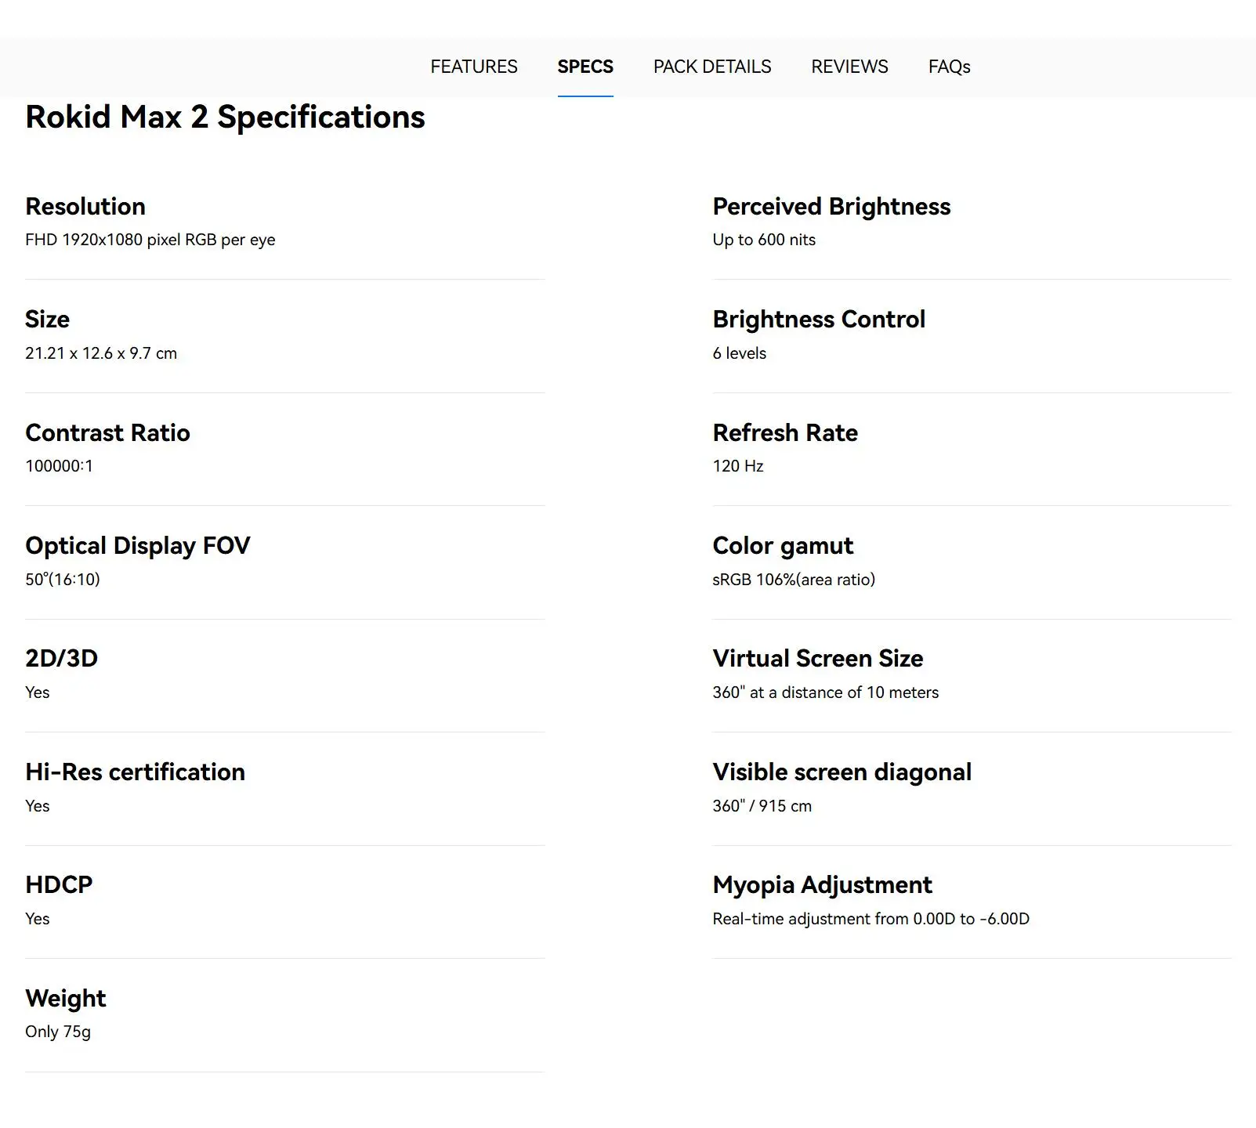
Task: Click the "360" / 915 cm" diagonal value
Action: coord(762,806)
